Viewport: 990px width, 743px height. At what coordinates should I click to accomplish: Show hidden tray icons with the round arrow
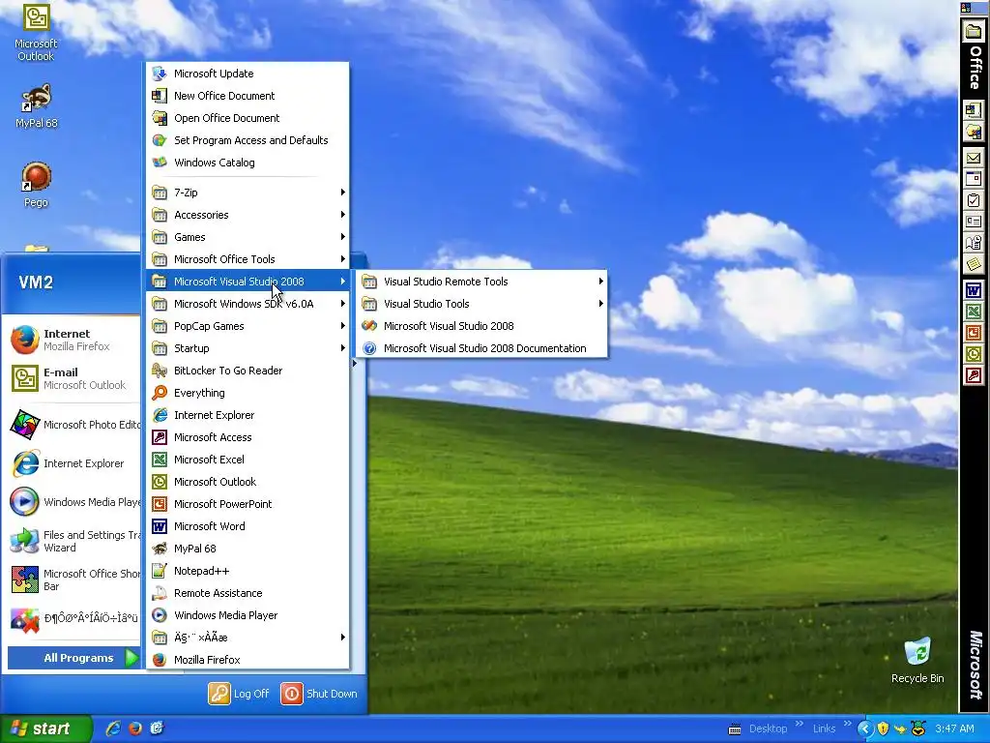pos(864,728)
